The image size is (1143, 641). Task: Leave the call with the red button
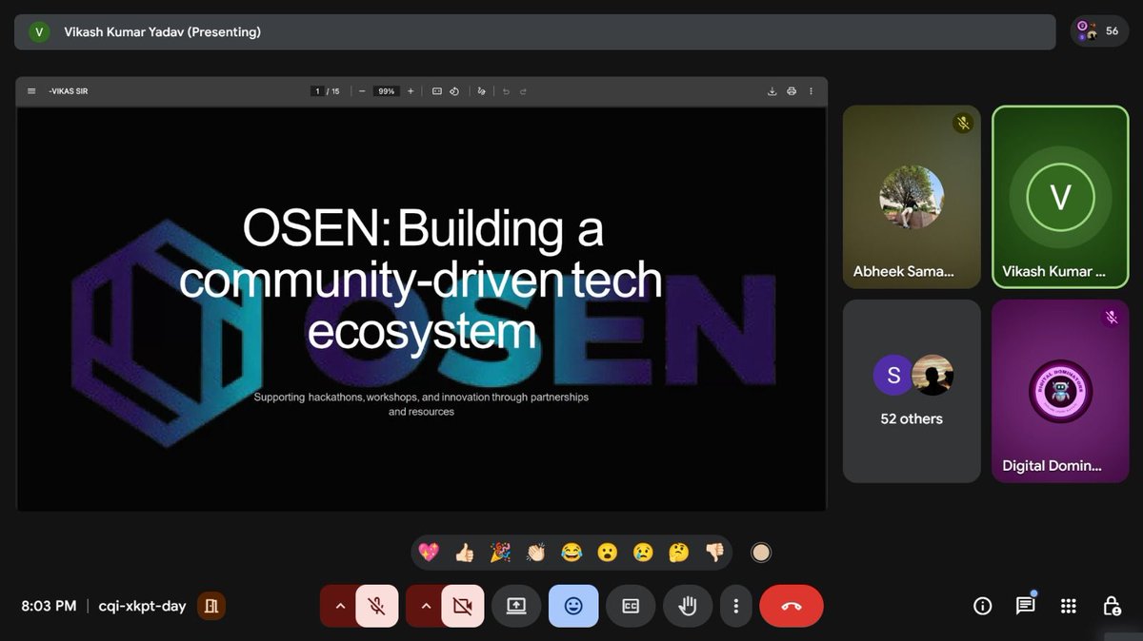tap(792, 606)
